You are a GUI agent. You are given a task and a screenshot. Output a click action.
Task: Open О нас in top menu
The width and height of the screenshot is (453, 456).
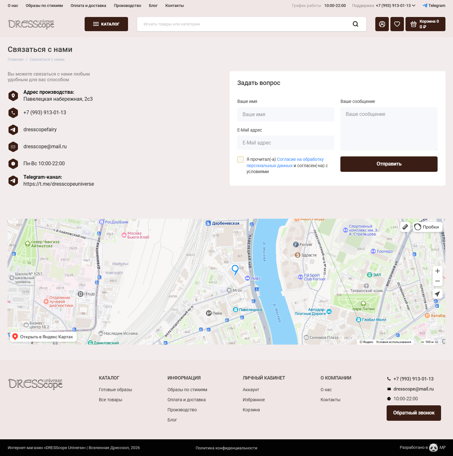[13, 6]
